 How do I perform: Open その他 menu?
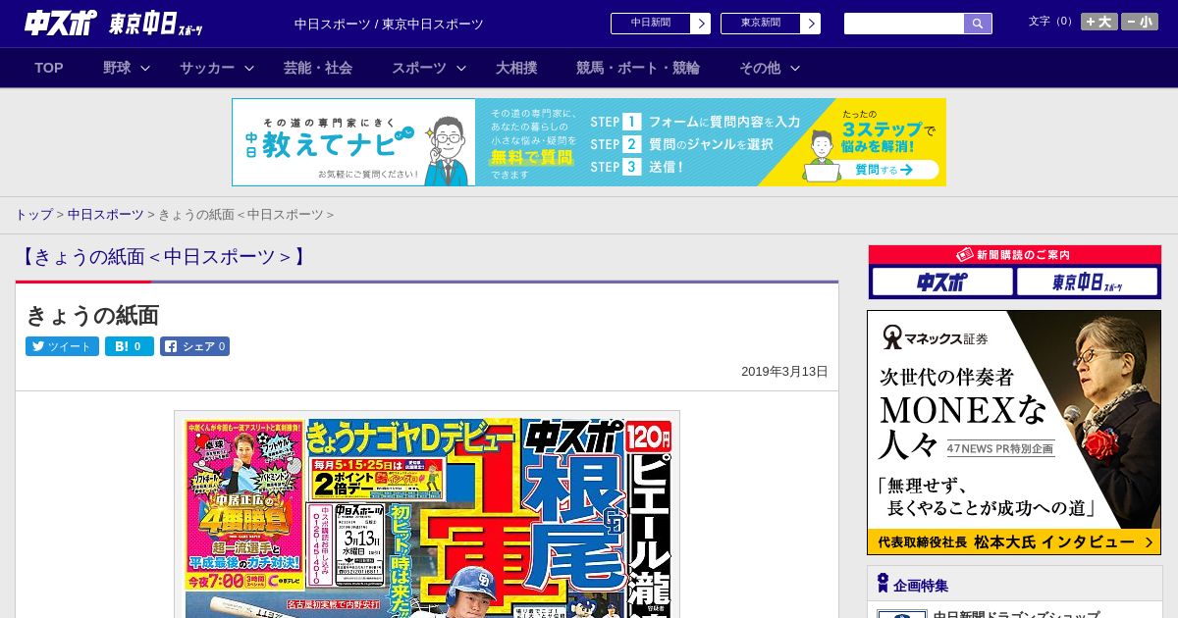coord(760,68)
